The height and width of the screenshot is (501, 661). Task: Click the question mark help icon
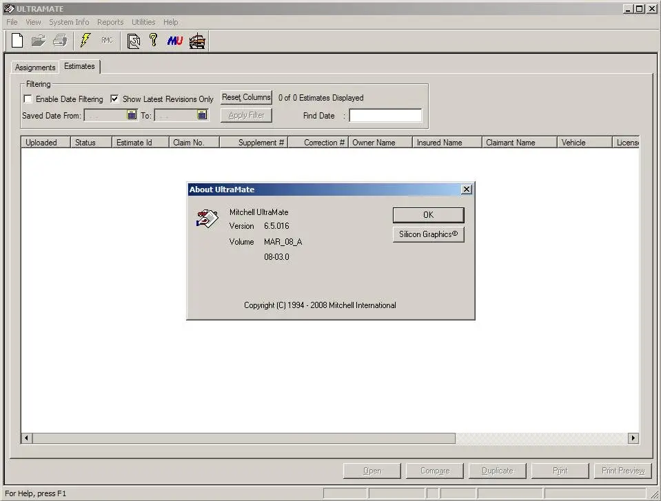pyautogui.click(x=154, y=41)
